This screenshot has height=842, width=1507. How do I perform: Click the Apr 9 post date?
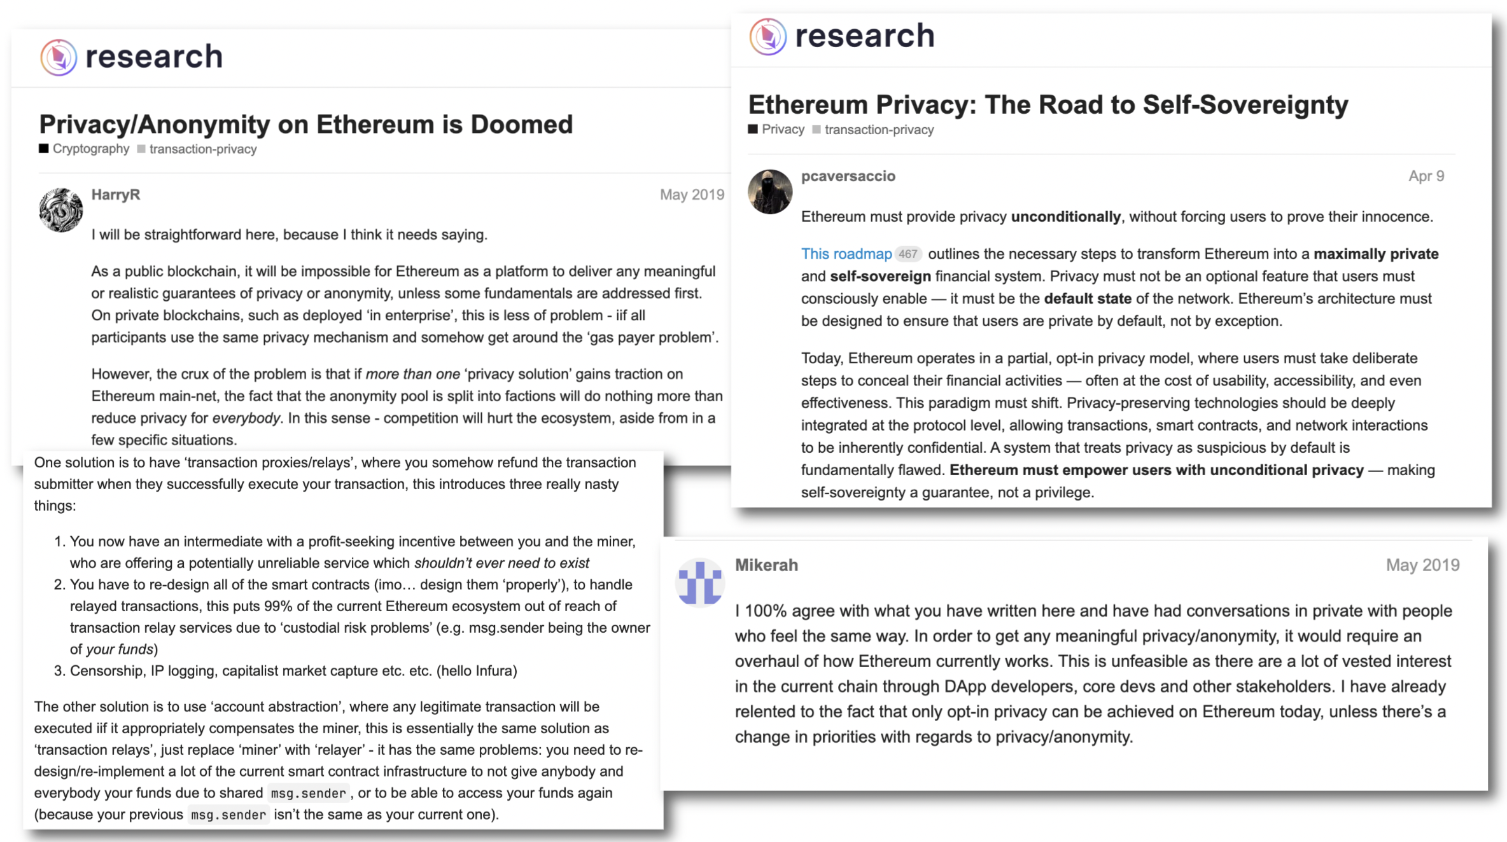[1426, 176]
